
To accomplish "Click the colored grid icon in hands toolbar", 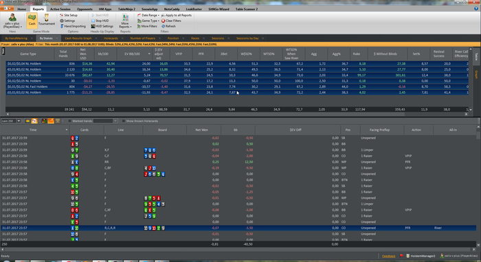I will point(44,121).
